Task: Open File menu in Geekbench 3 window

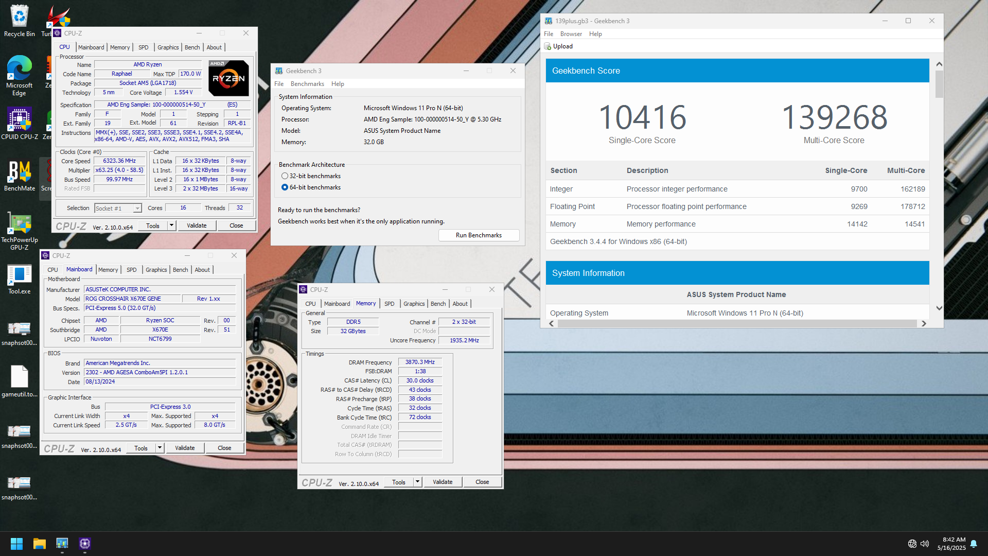Action: point(279,84)
